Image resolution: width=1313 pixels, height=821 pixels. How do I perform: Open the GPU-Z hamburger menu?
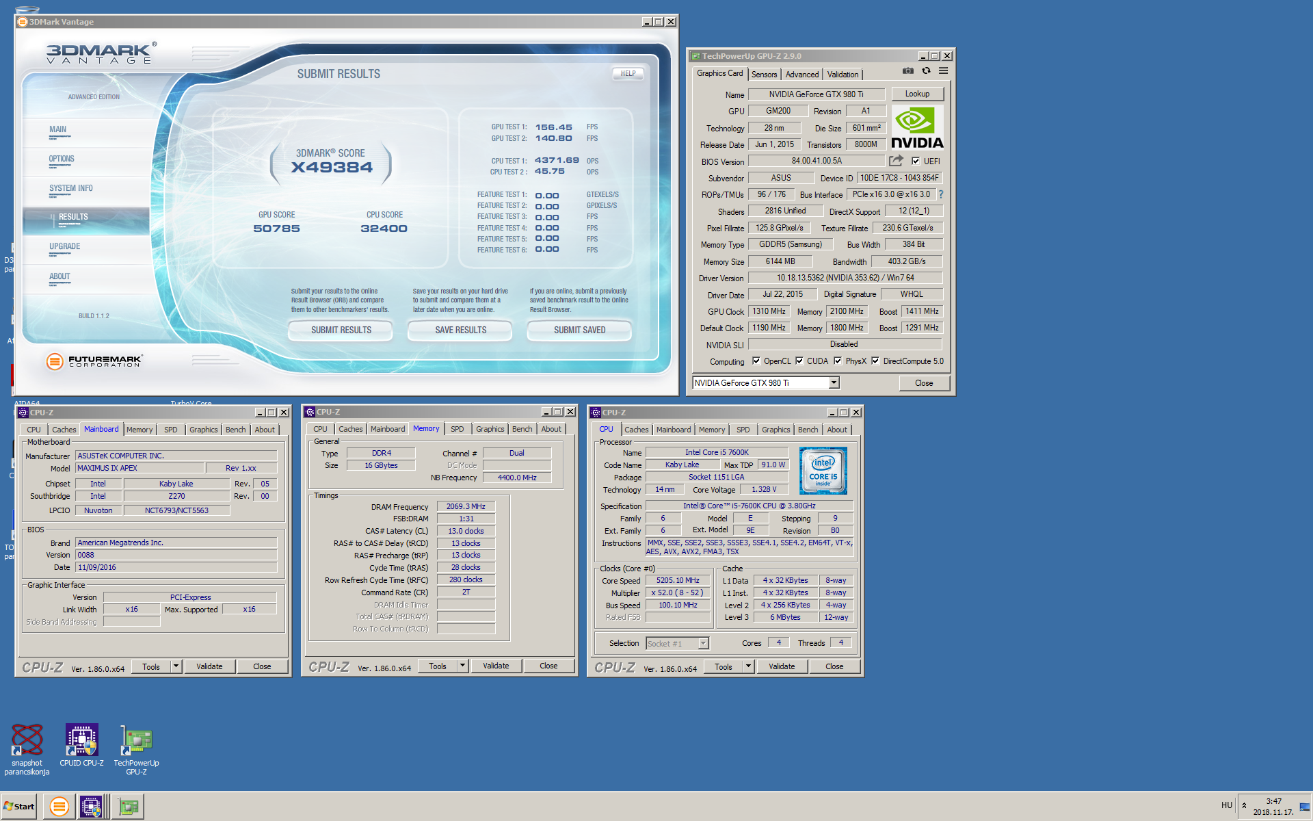[x=943, y=71]
